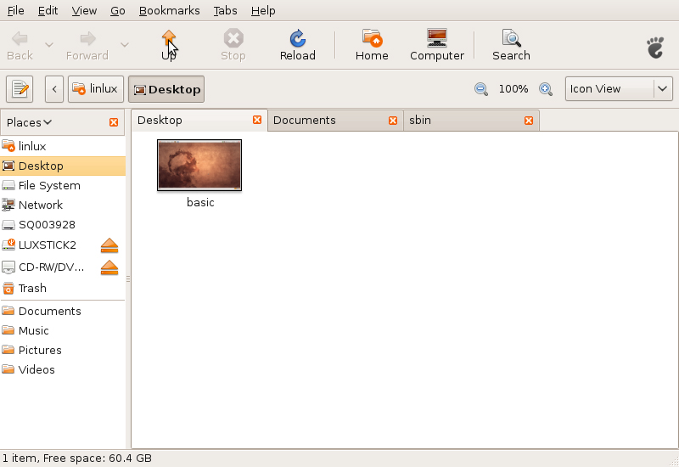Toggle text-based location entry button
This screenshot has height=467, width=679.
coord(20,89)
